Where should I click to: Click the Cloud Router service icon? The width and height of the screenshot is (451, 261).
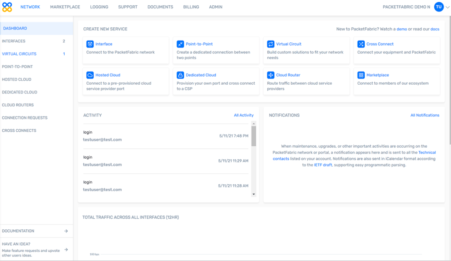[x=271, y=75]
